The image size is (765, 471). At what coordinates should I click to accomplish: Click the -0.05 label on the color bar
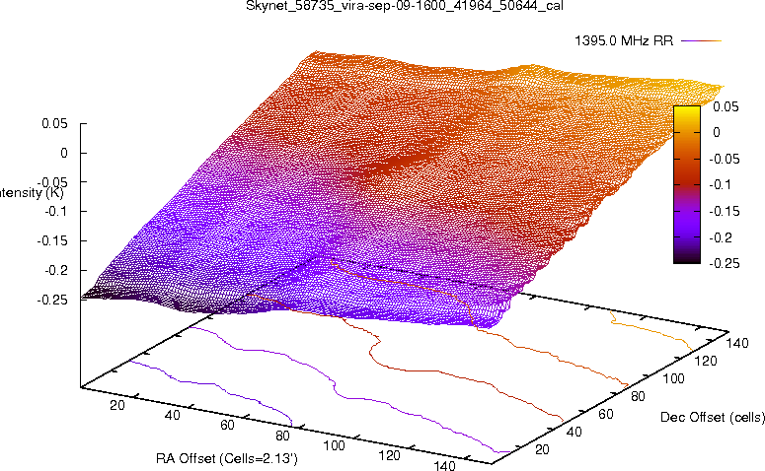[724, 159]
